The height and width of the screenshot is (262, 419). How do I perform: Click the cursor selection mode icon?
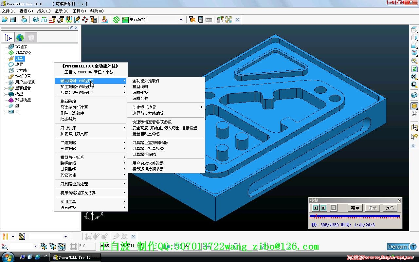[x=414, y=127]
